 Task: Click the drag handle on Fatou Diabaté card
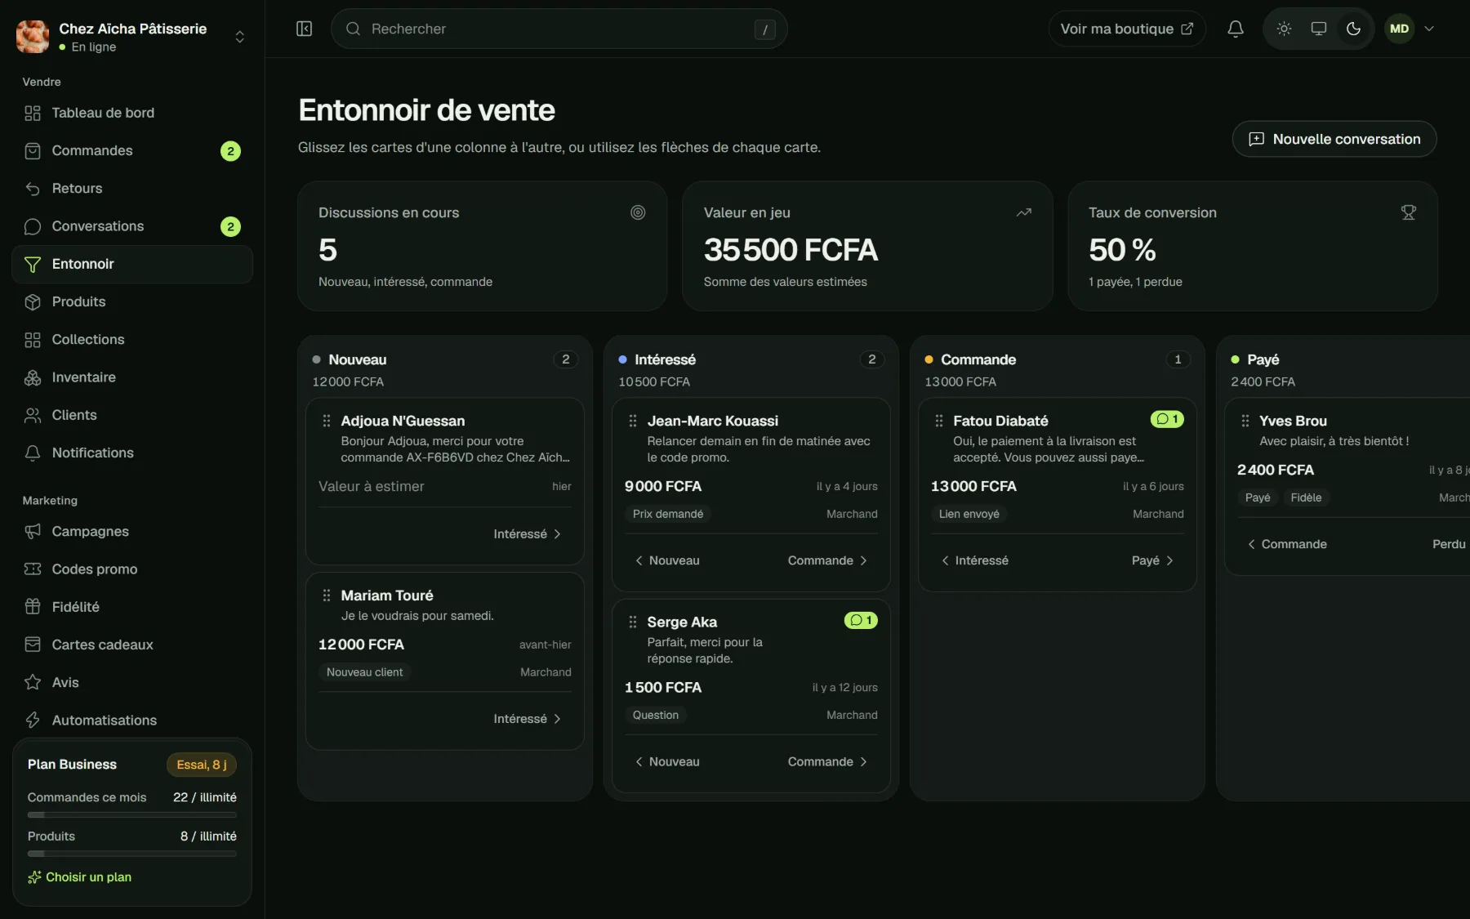(x=938, y=421)
